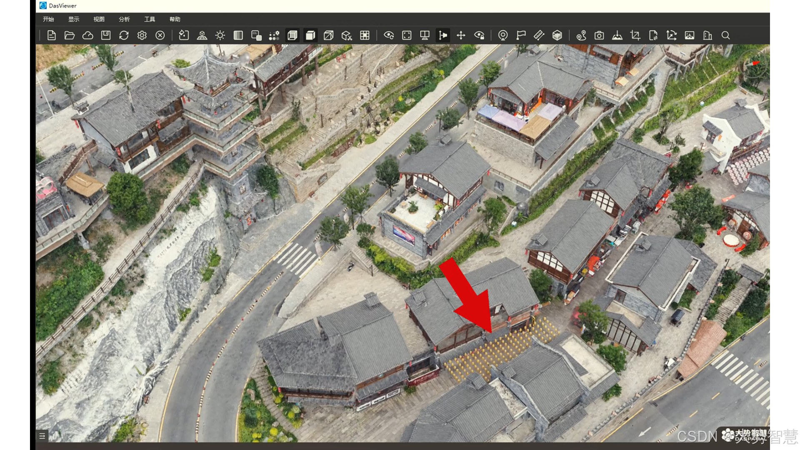Screen dimensions: 800x450
Task: Click the route path waypoint icon
Action: coord(581,35)
